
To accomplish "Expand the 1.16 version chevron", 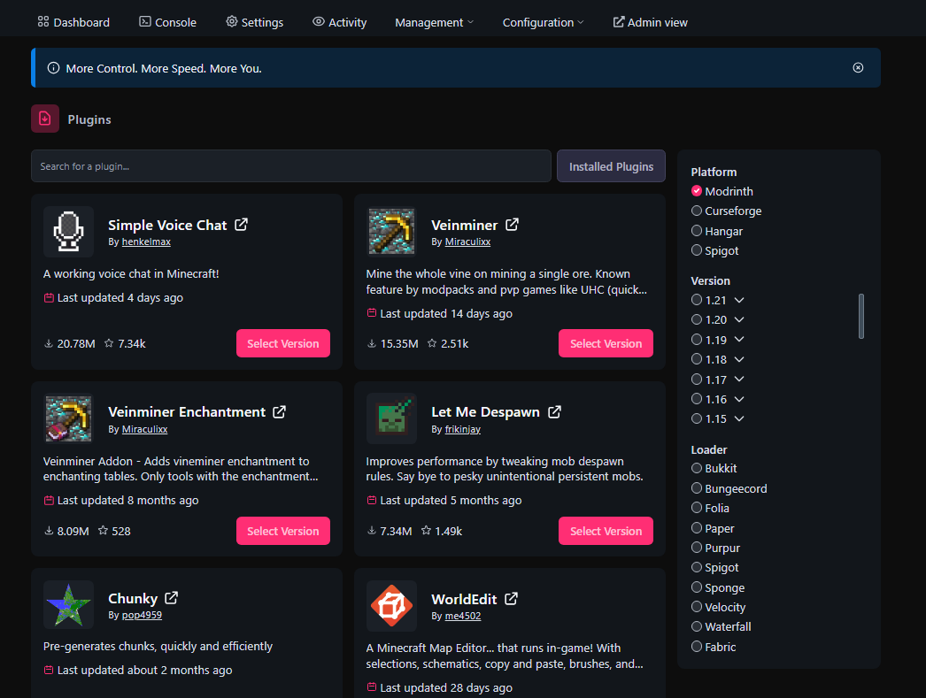I will pos(739,399).
